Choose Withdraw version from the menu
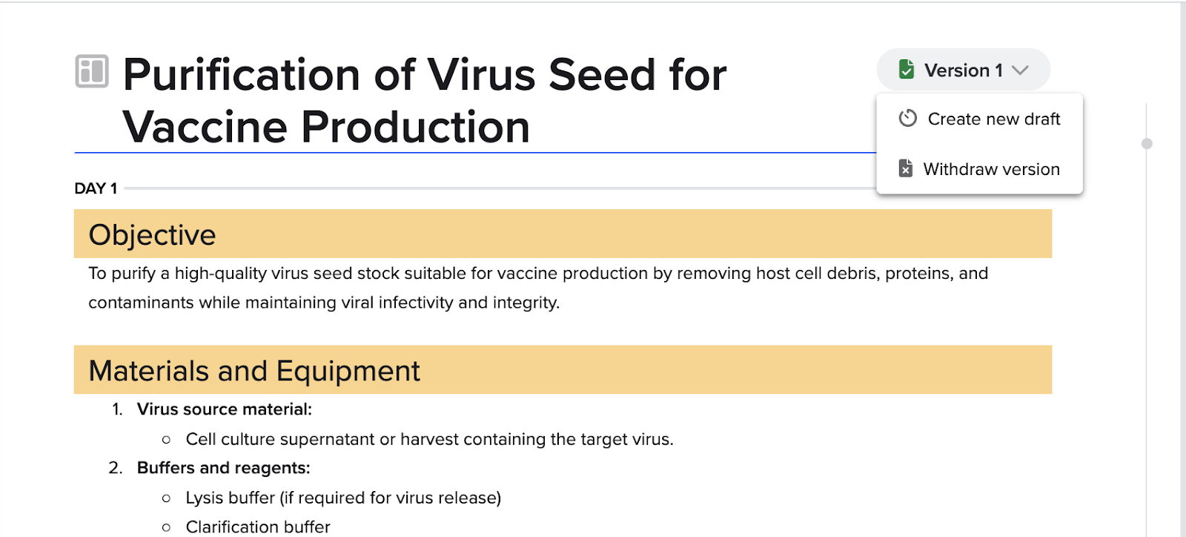 click(979, 169)
